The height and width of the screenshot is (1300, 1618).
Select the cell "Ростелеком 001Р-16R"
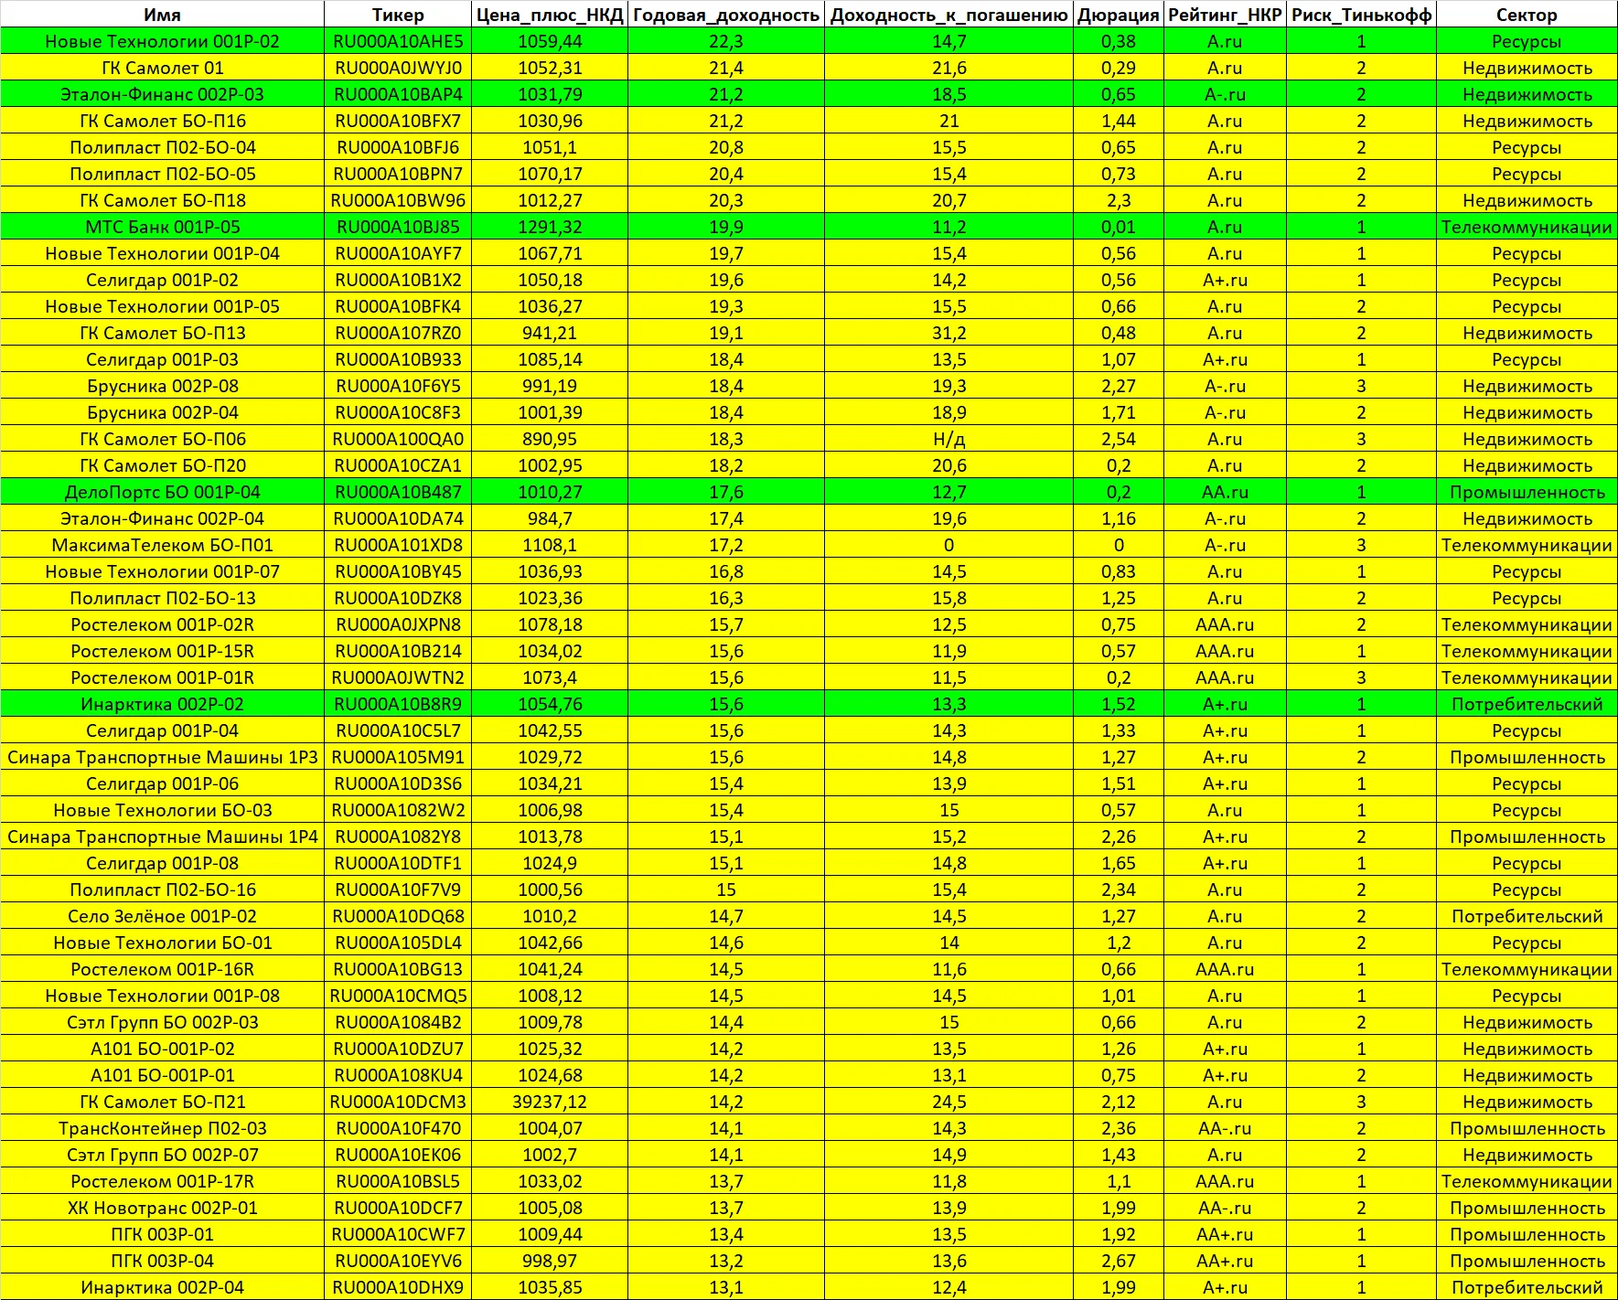162,969
